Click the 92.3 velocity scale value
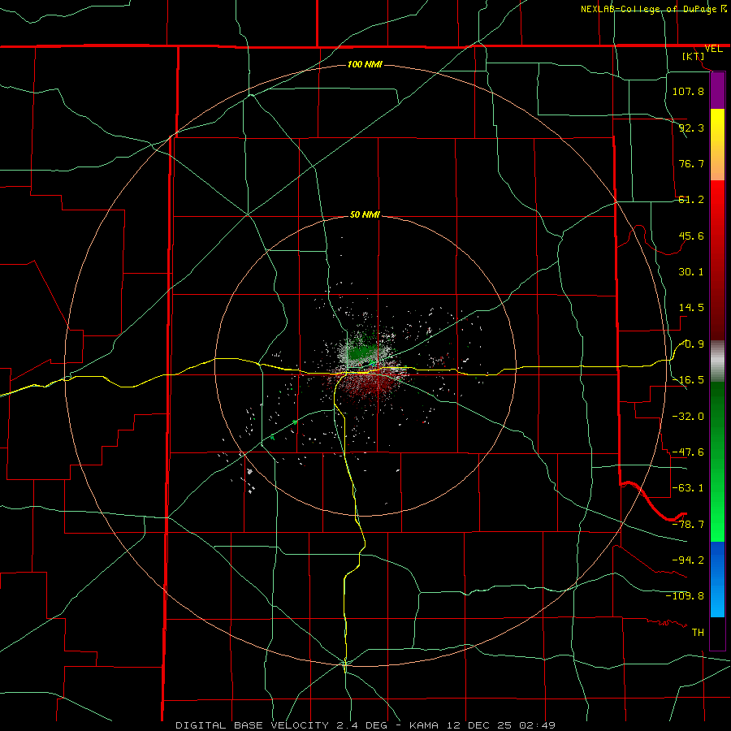Screen dimensions: 731x731 (x=691, y=128)
